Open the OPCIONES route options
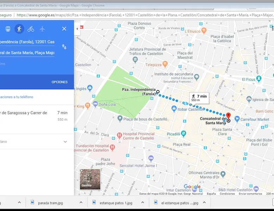This screenshot has height=211, width=274. coord(60,82)
